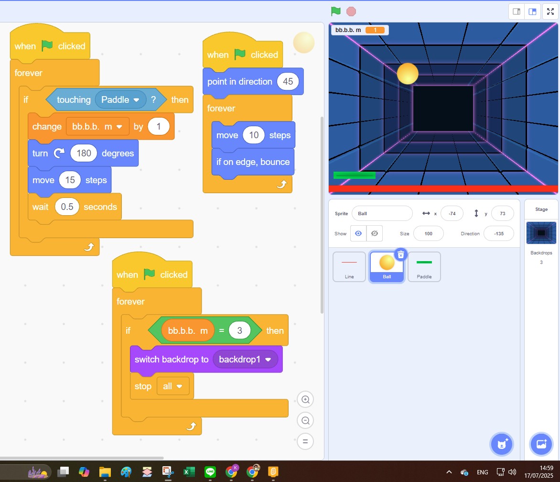The width and height of the screenshot is (560, 482).
Task: Click the bb.b.b. m variable reporter
Action: click(x=188, y=330)
